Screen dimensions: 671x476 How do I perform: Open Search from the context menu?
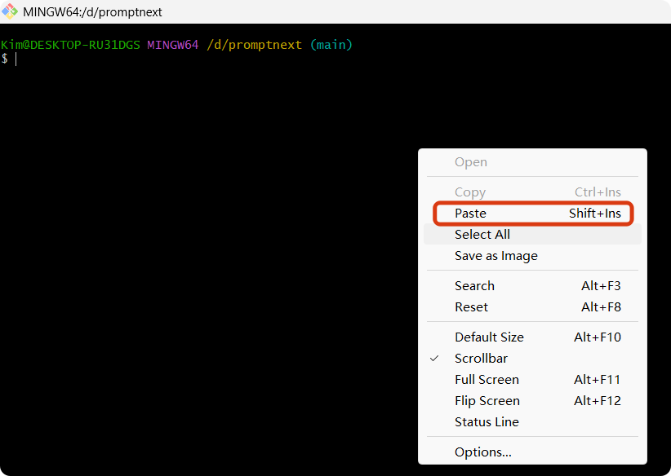533,285
